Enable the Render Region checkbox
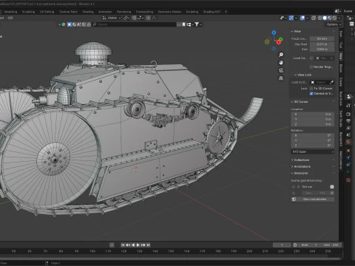Screen dimensions: 355x266 click(x=311, y=66)
